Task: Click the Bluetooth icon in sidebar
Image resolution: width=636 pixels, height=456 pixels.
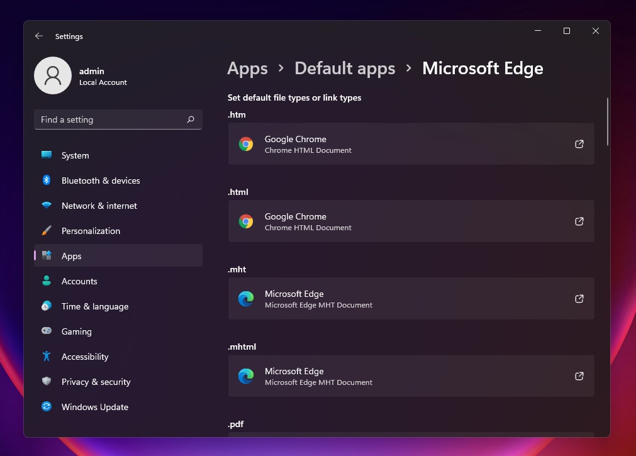Action: (x=47, y=180)
